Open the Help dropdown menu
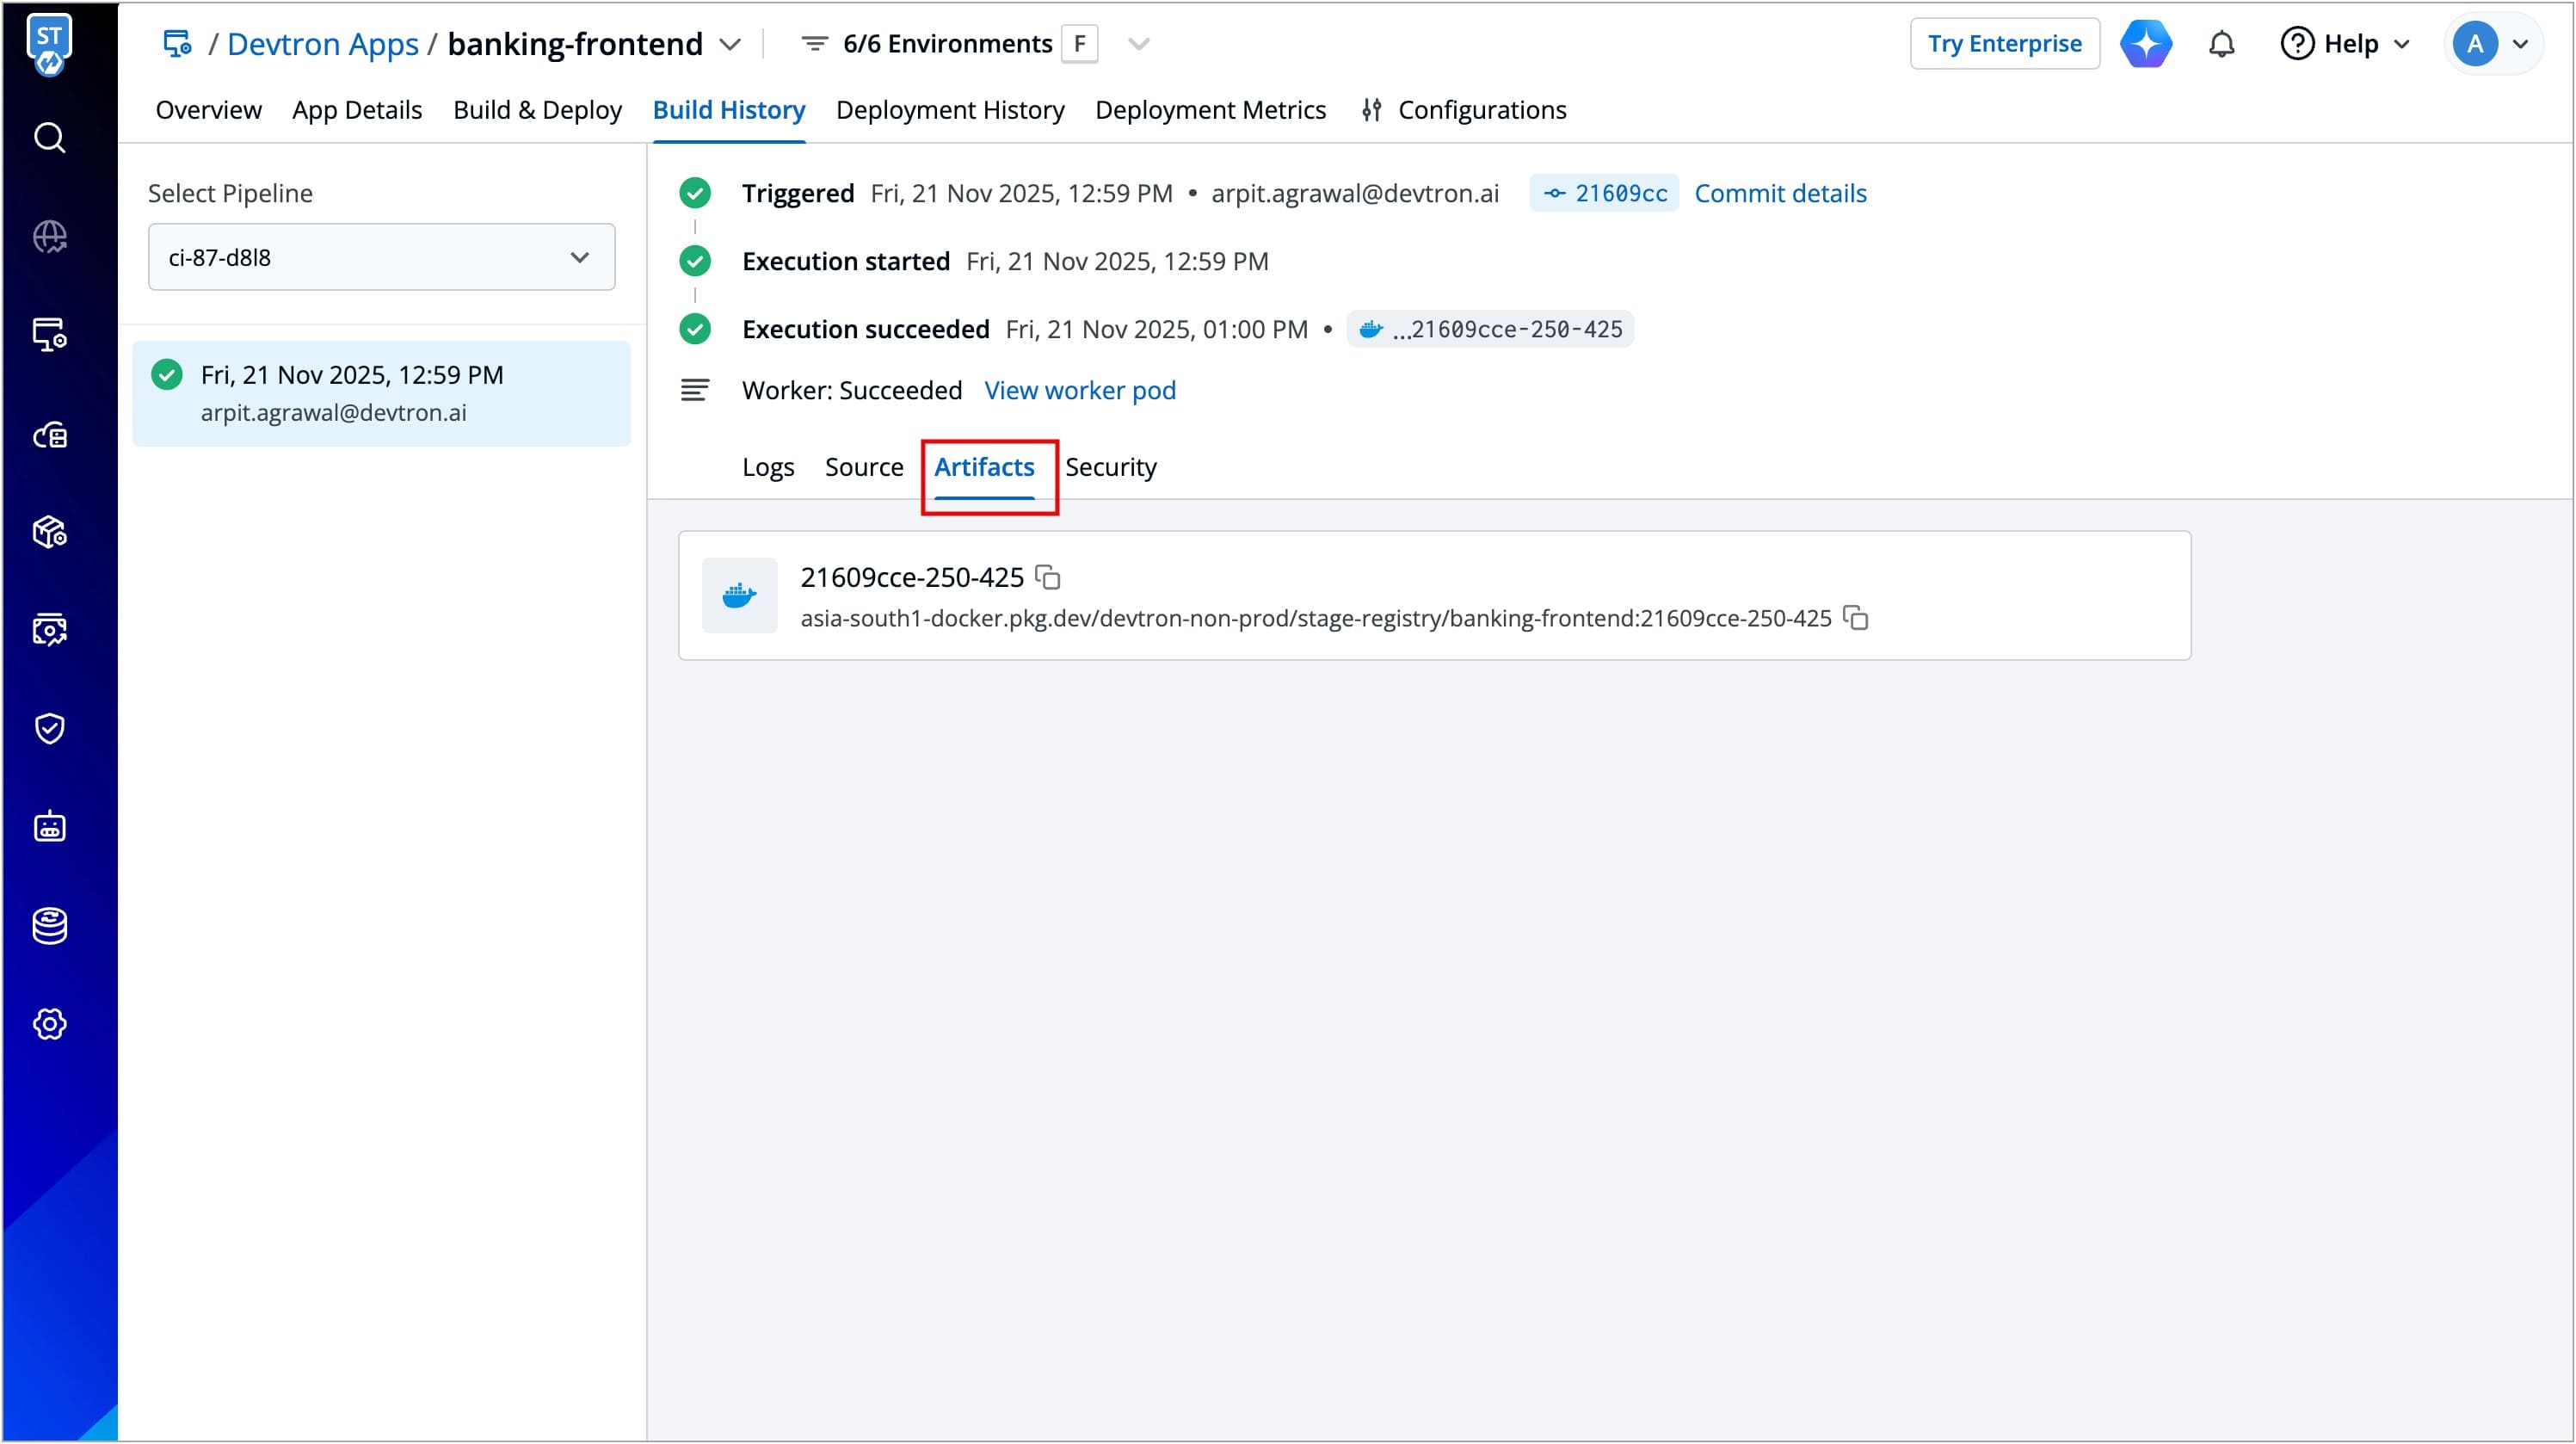 point(2345,44)
